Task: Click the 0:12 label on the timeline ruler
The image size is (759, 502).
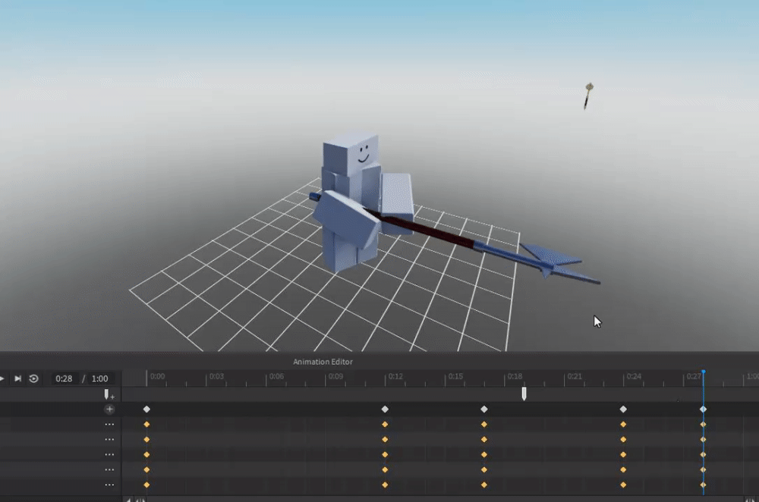Action: click(x=395, y=376)
